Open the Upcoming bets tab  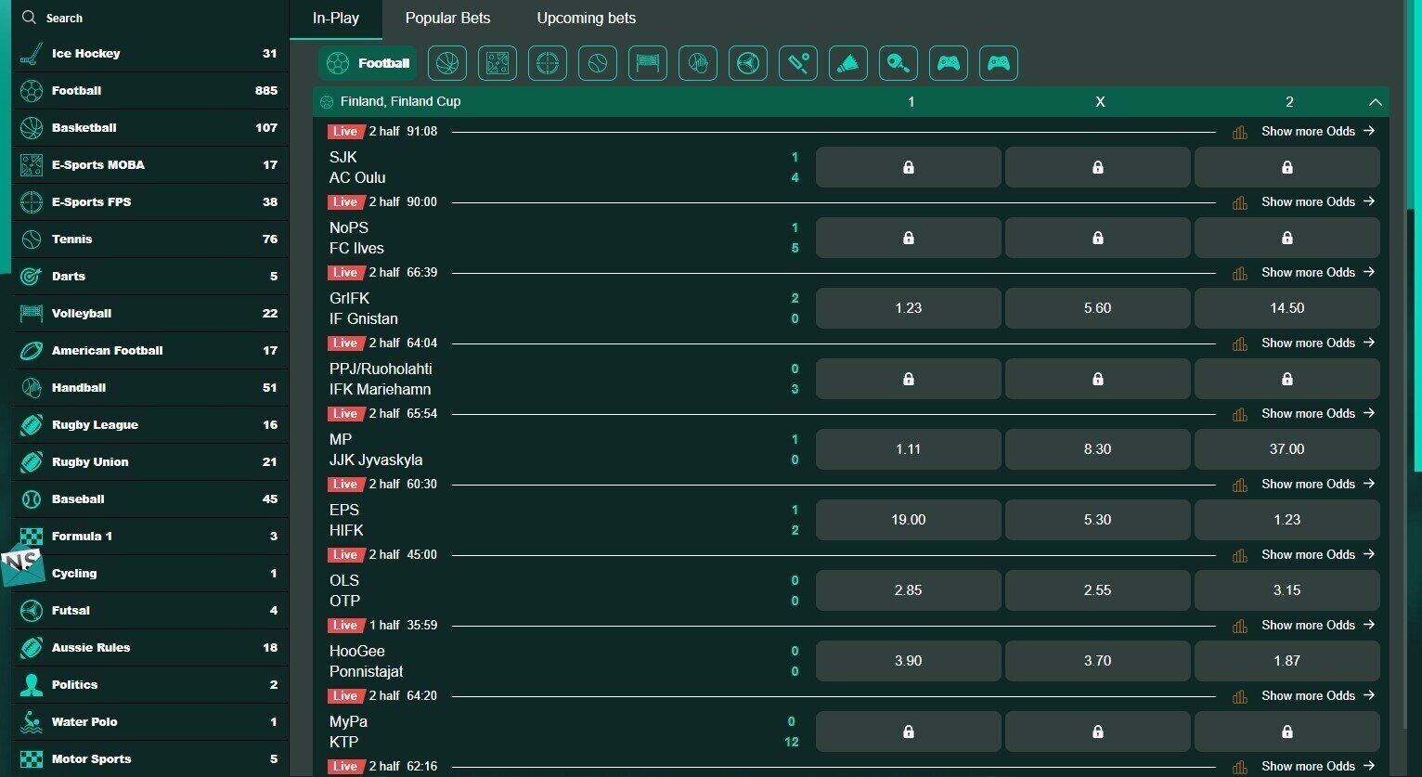point(587,19)
